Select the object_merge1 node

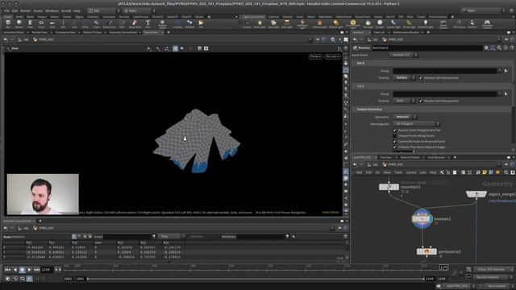coord(476,194)
